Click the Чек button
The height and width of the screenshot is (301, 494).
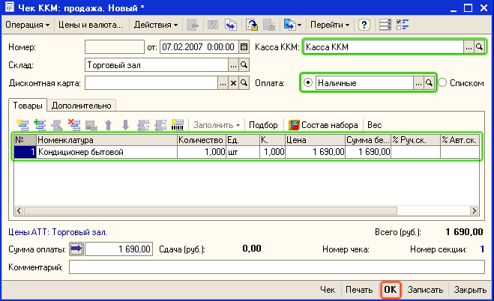coord(328,290)
